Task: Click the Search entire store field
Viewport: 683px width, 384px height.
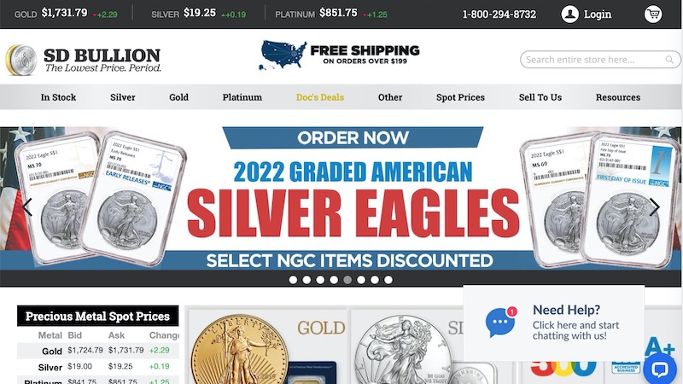Action: pos(600,60)
